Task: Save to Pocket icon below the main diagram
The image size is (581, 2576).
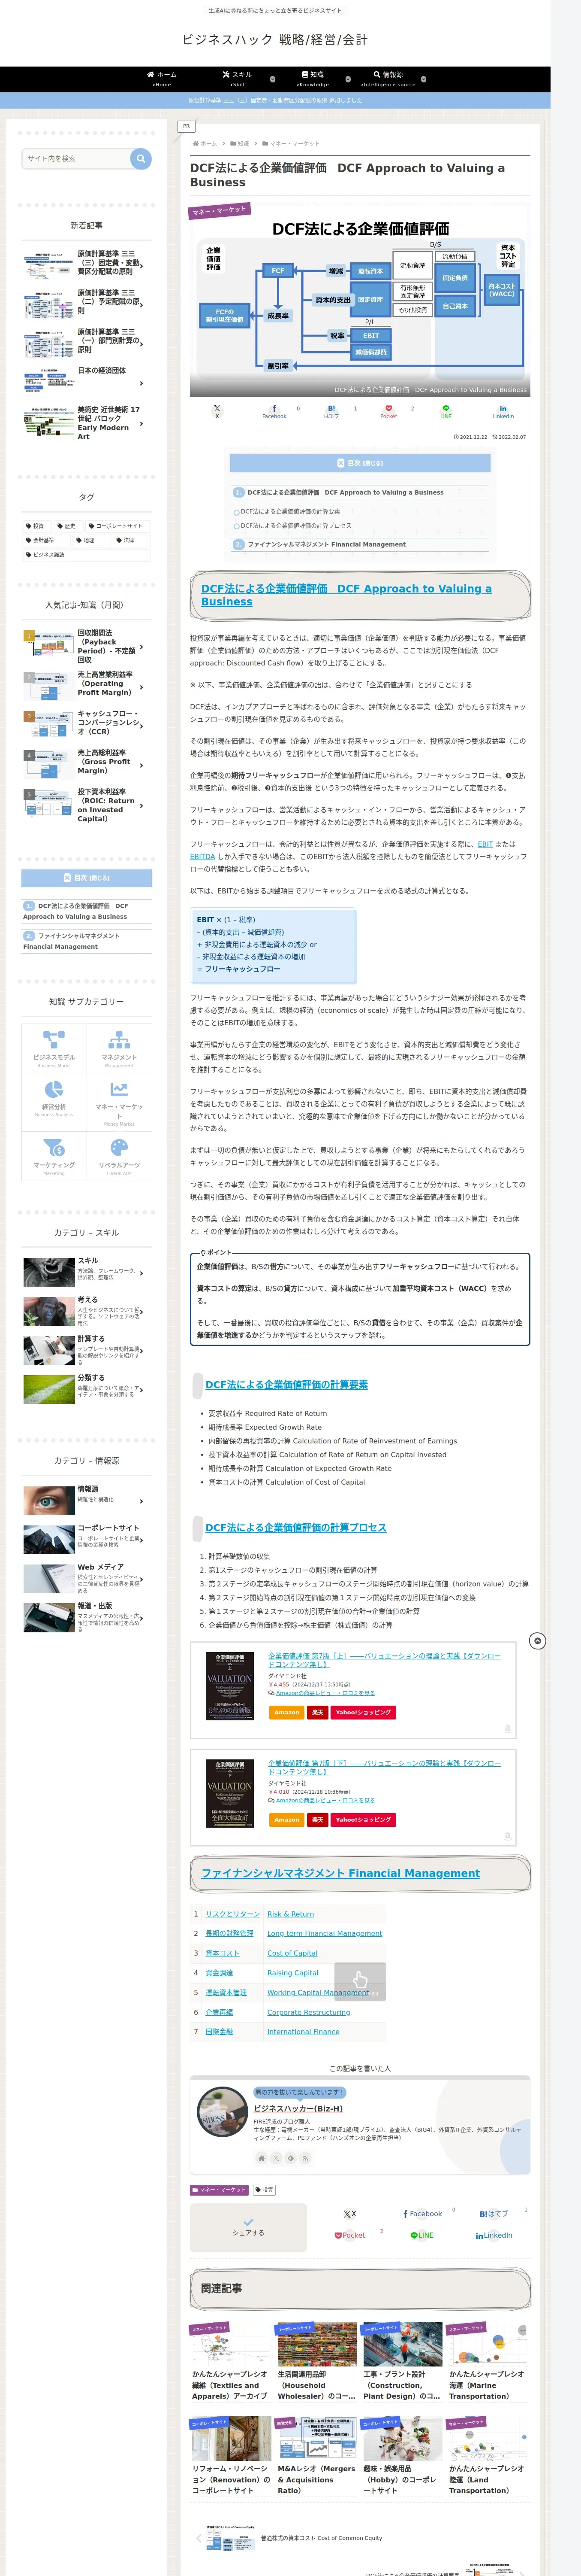Action: click(388, 411)
